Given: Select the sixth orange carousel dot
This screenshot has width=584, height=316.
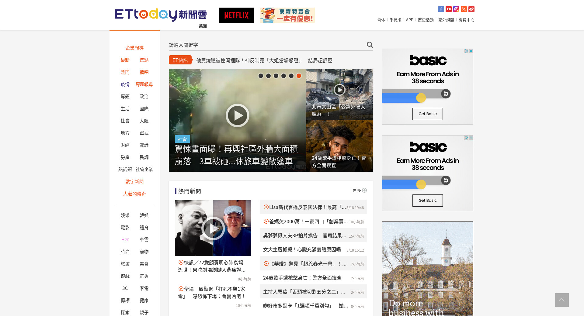Looking at the screenshot, I should [299, 76].
